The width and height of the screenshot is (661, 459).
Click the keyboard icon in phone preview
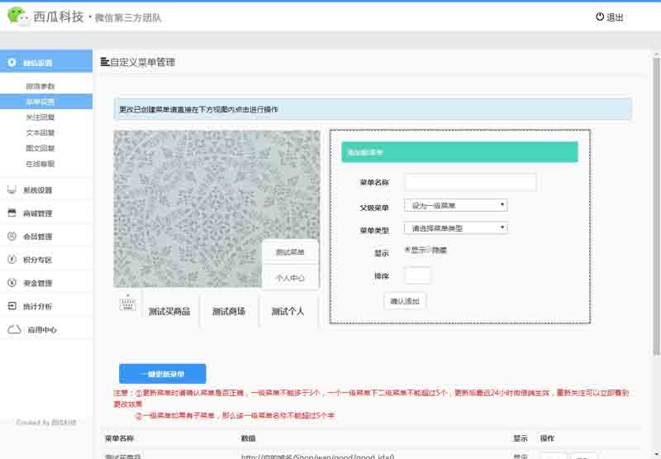127,305
